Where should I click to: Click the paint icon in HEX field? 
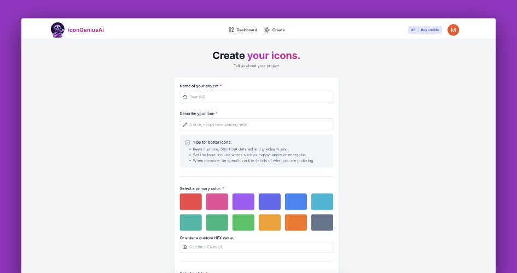point(185,247)
